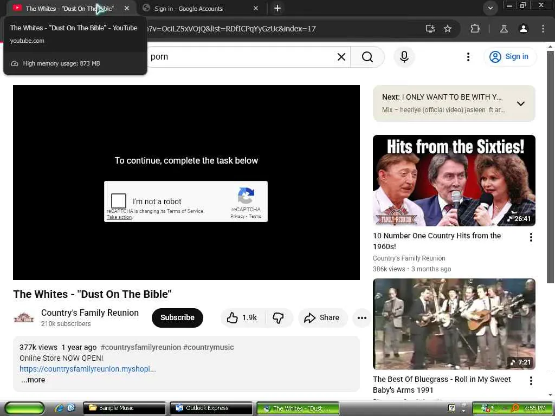The width and height of the screenshot is (555, 416).
Task: Open the Extensions puzzle icon
Action: tap(475, 29)
